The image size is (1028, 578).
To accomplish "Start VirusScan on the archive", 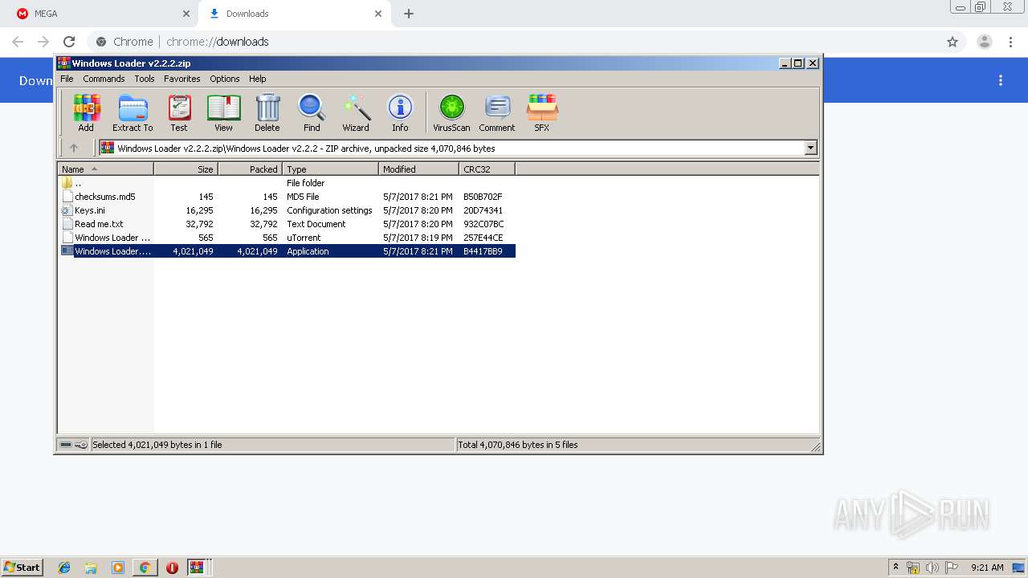I will [x=451, y=112].
